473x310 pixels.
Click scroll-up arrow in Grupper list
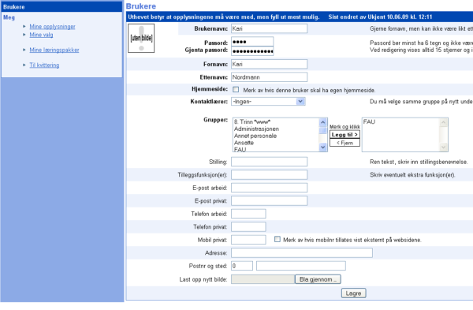click(x=322, y=122)
